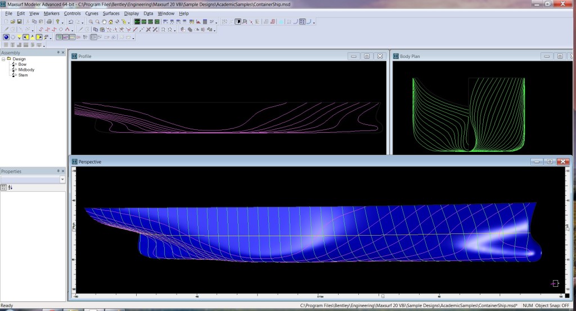This screenshot has width=576, height=311.
Task: Select the Rotate view tool
Action: pos(117,22)
